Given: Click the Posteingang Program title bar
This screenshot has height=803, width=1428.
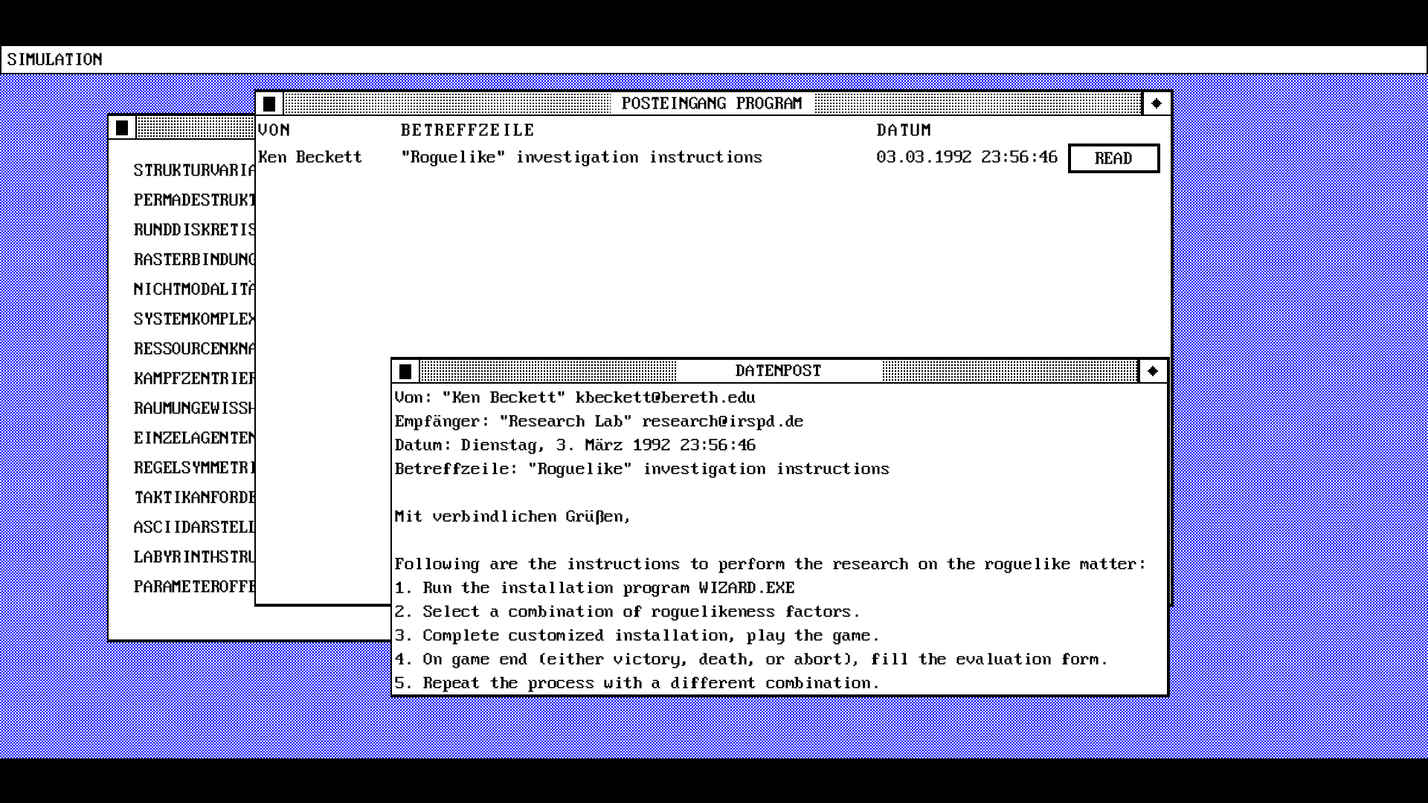Looking at the screenshot, I should click(x=711, y=103).
